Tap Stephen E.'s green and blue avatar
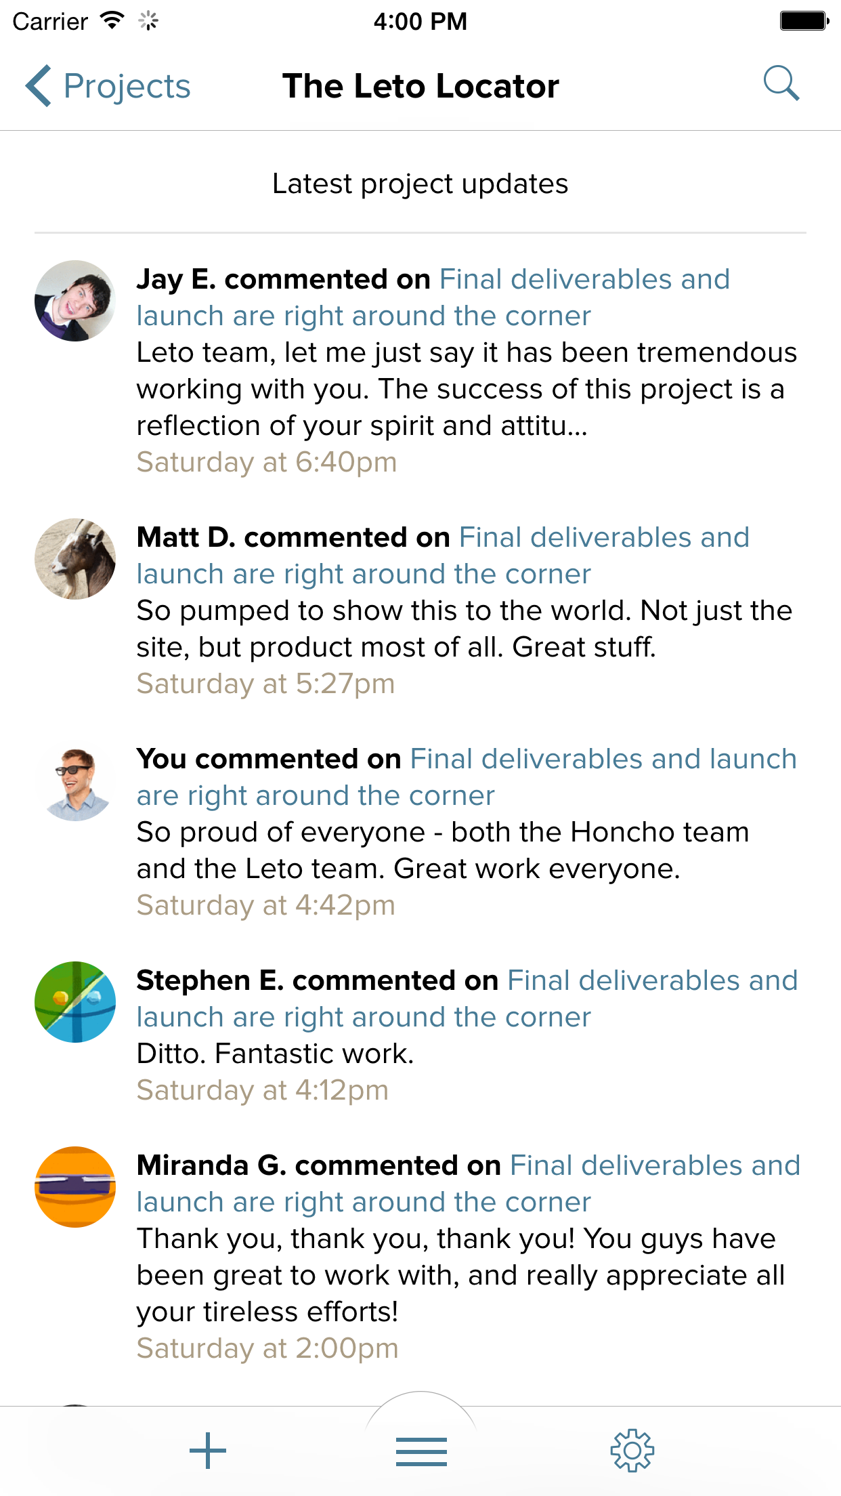The width and height of the screenshot is (841, 1496). (75, 1002)
